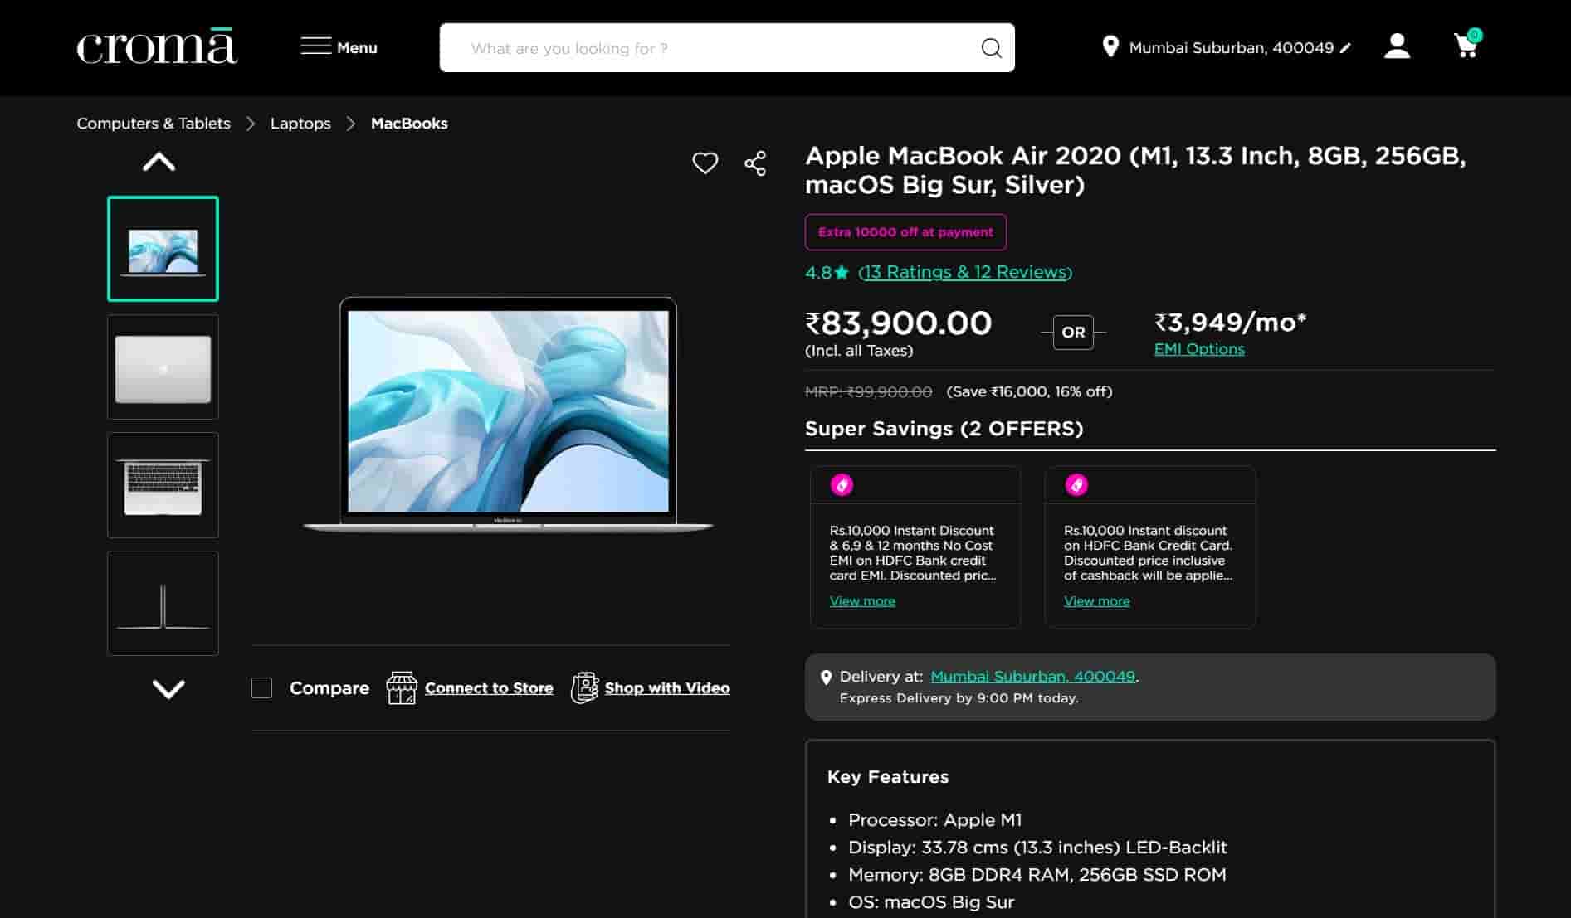Select the keyboard view thumbnail
The width and height of the screenshot is (1571, 918).
[x=163, y=486]
